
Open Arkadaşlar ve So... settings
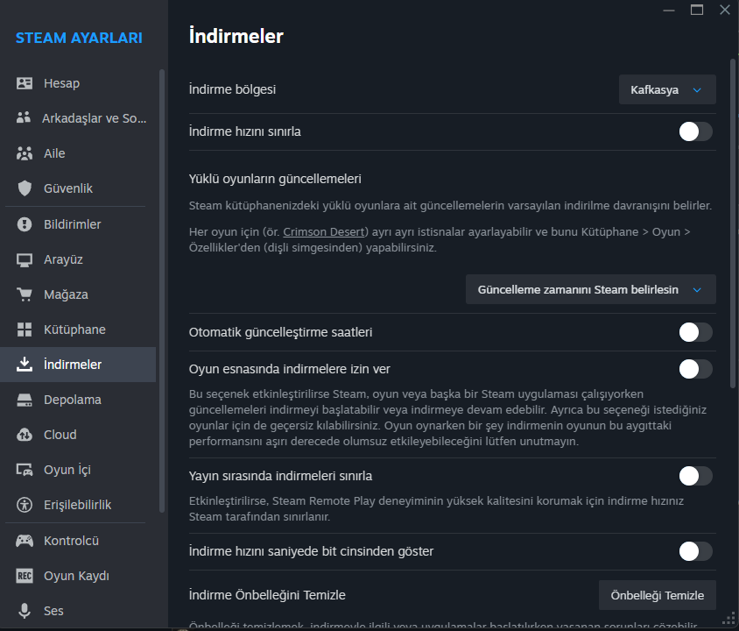[x=78, y=118]
